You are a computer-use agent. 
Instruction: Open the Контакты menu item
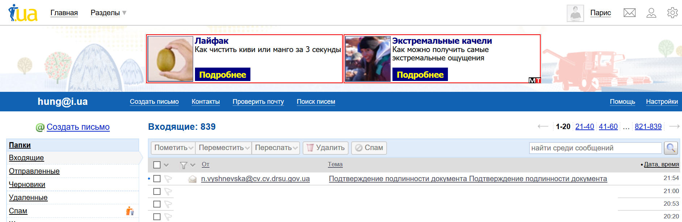(x=205, y=102)
